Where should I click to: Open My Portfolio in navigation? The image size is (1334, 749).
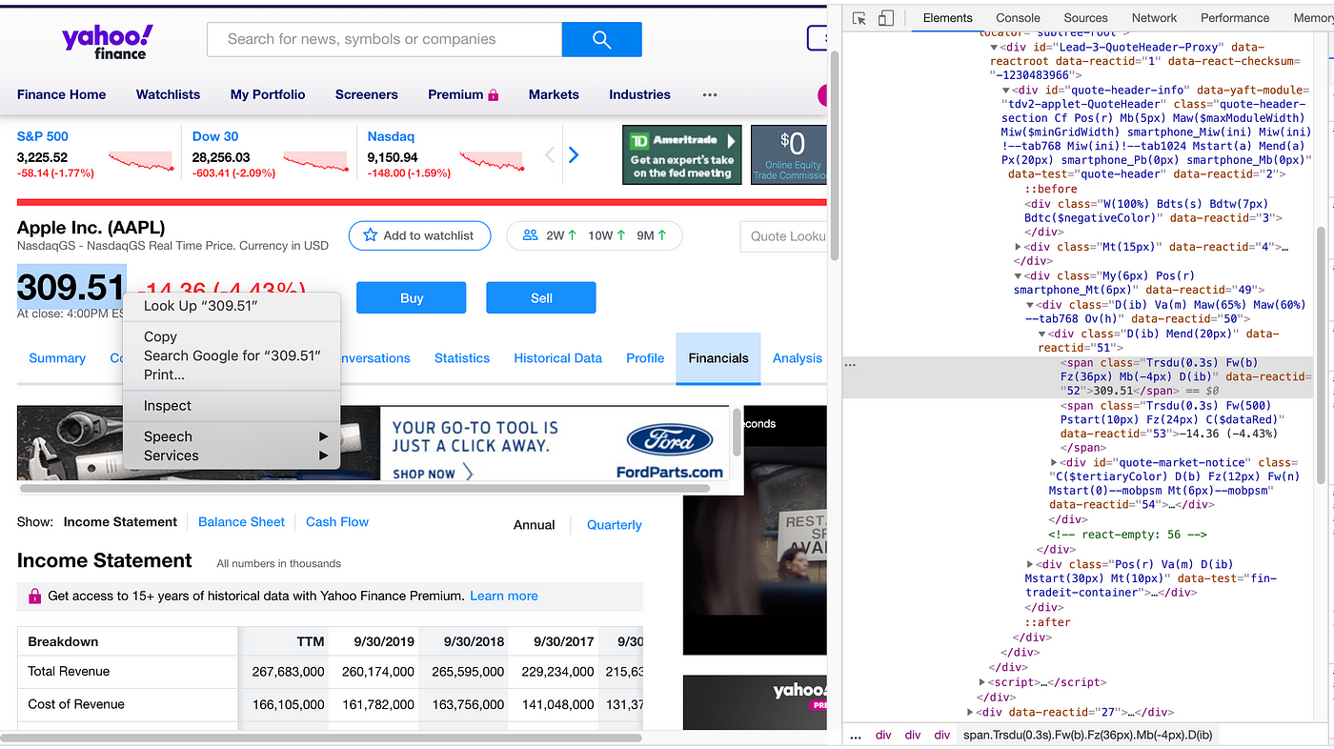(268, 94)
